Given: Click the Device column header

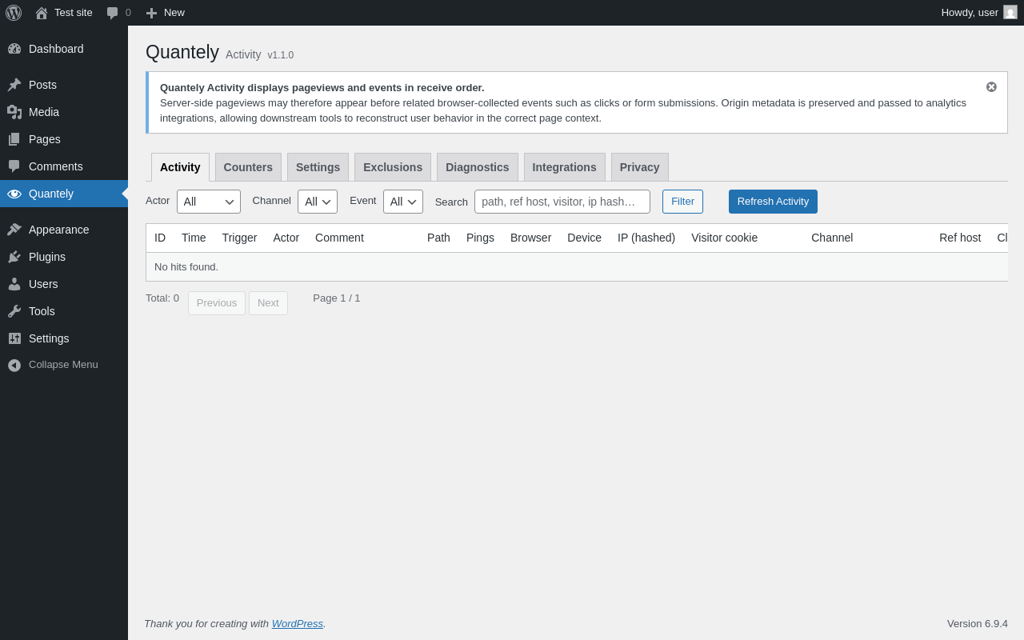Looking at the screenshot, I should 584,238.
